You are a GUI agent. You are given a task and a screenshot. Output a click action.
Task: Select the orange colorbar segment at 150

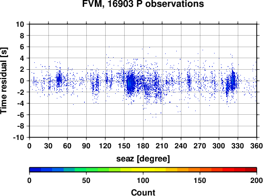[x=200, y=170]
